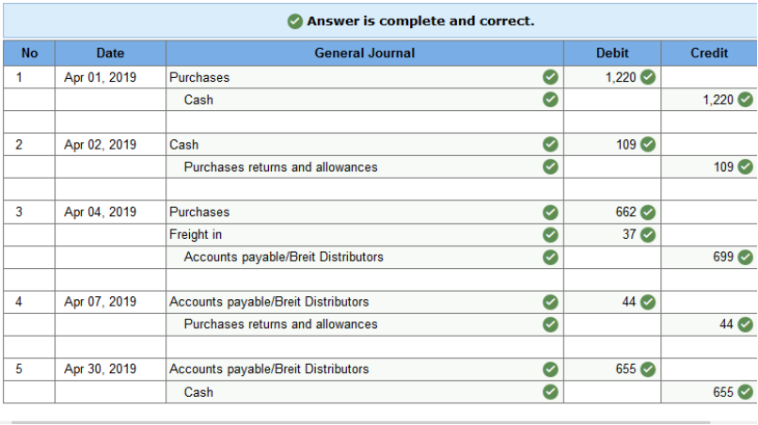Screen dimensions: 758x425
Task: Click the green checkmark beside 'Answer is complete'
Action: pyautogui.click(x=295, y=22)
